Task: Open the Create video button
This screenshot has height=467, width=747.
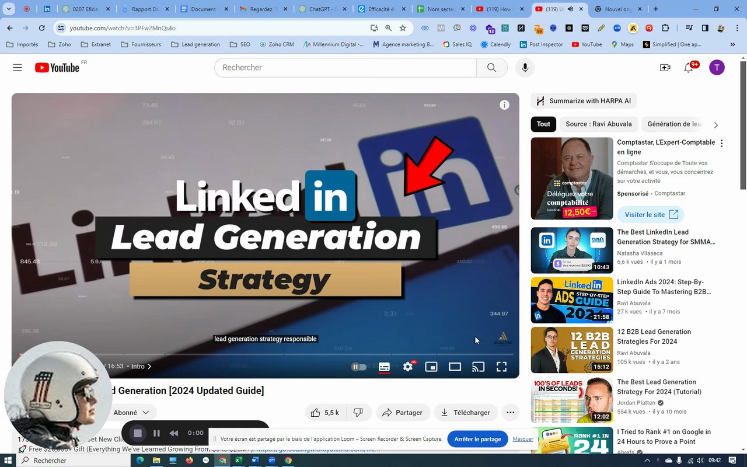Action: tap(665, 68)
